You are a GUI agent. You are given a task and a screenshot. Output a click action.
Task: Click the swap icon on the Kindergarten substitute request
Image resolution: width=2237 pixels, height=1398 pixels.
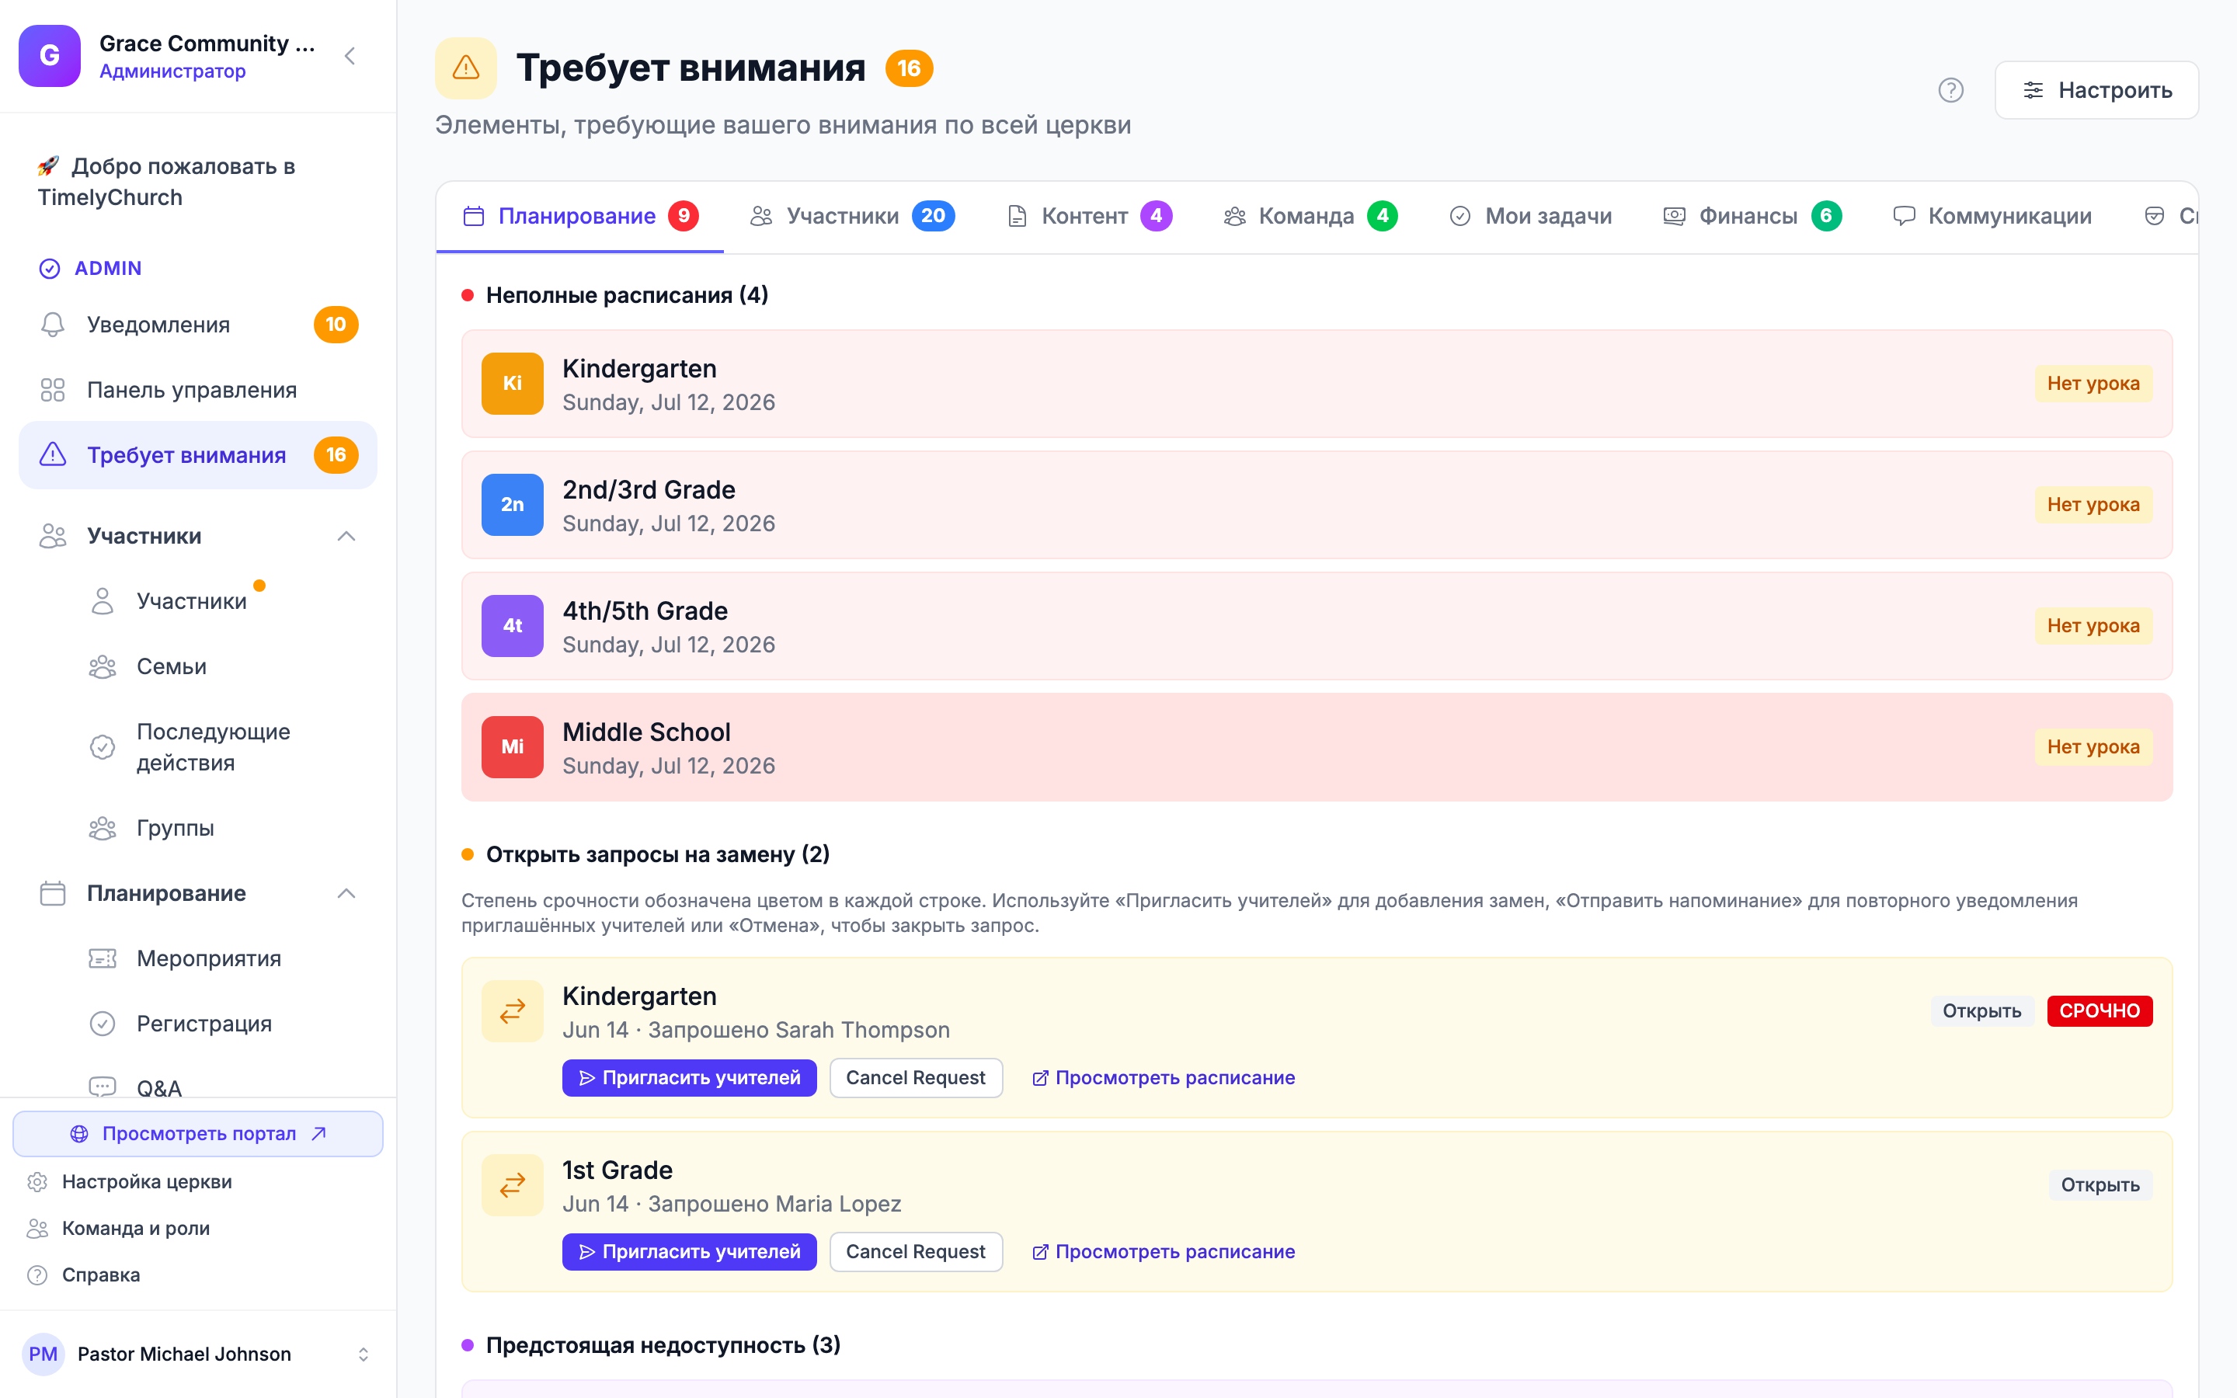tap(512, 1010)
